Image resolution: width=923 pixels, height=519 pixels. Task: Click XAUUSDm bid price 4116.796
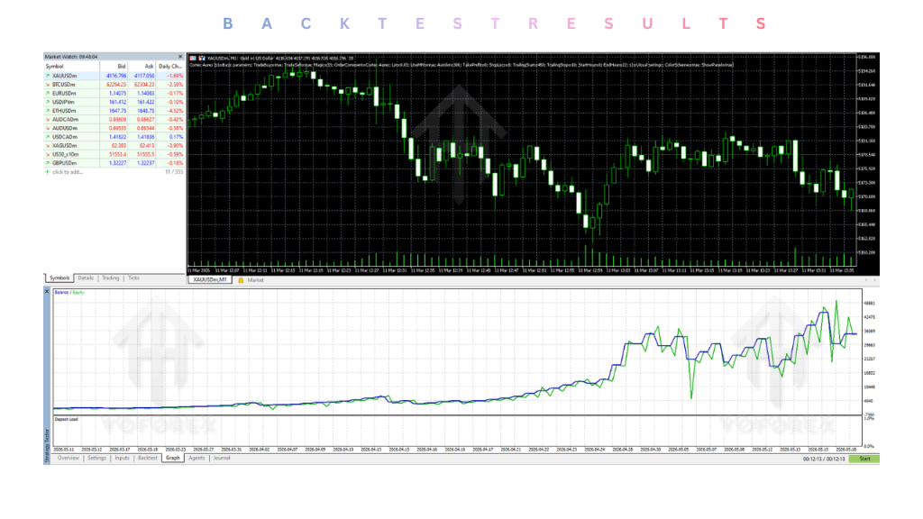[x=116, y=76]
